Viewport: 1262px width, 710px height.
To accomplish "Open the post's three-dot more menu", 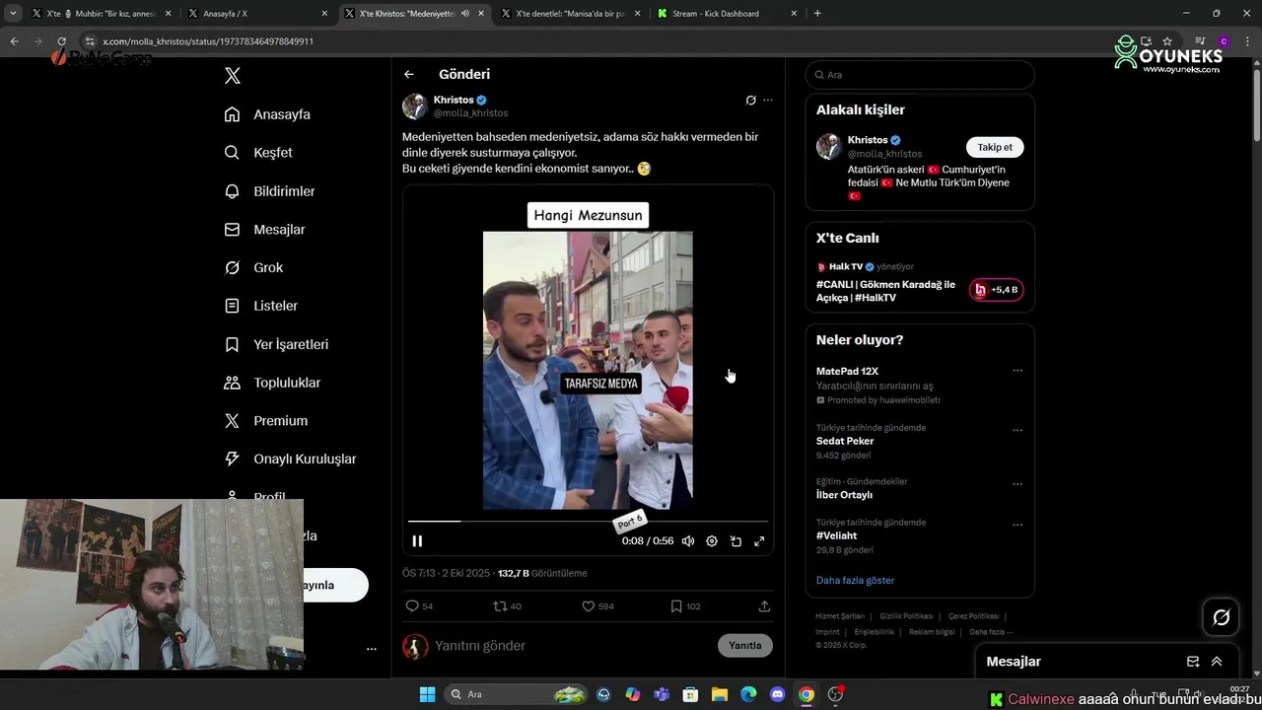I will (x=768, y=101).
